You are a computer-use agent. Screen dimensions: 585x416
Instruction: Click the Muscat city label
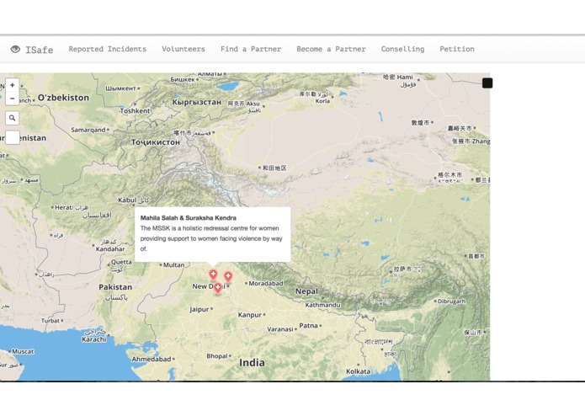coord(23,351)
